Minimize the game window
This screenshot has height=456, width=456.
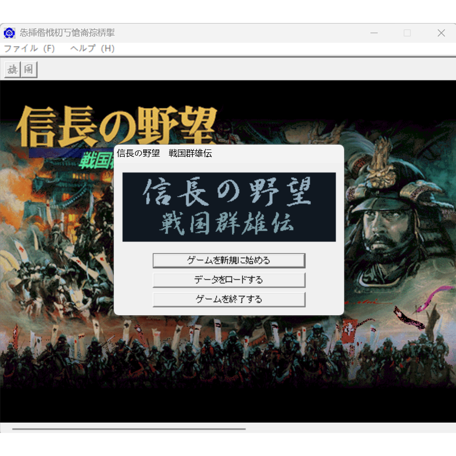[374, 33]
